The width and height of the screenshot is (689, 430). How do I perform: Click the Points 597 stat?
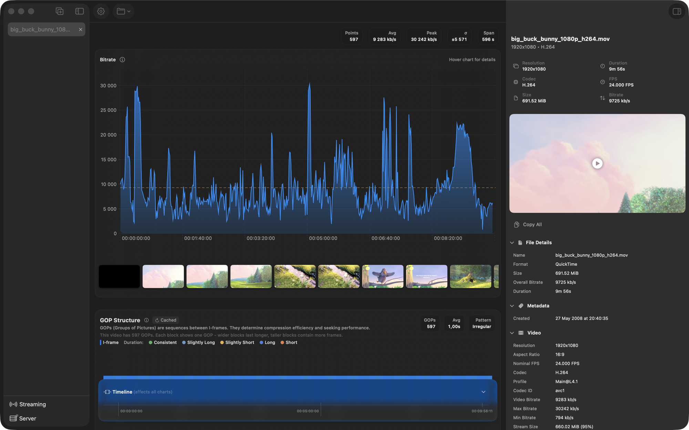click(352, 36)
